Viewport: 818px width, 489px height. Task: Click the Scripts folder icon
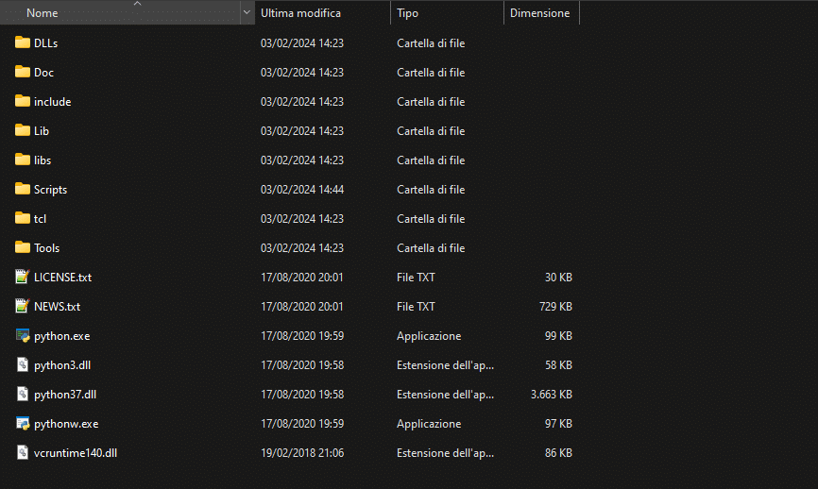click(23, 189)
